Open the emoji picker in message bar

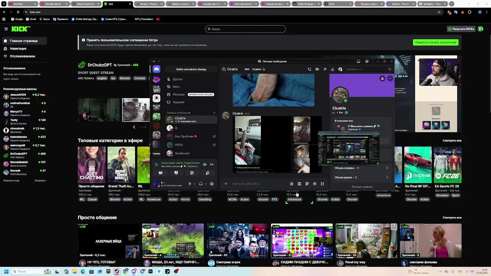click(x=315, y=184)
